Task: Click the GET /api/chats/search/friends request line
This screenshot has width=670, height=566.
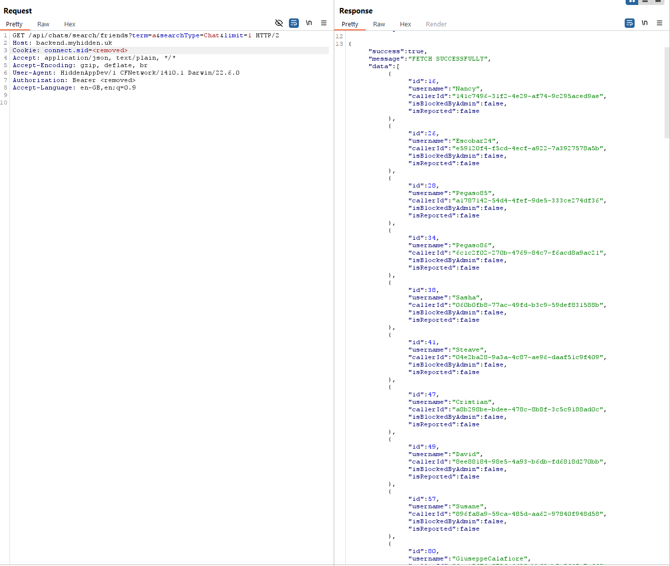Action: click(145, 35)
